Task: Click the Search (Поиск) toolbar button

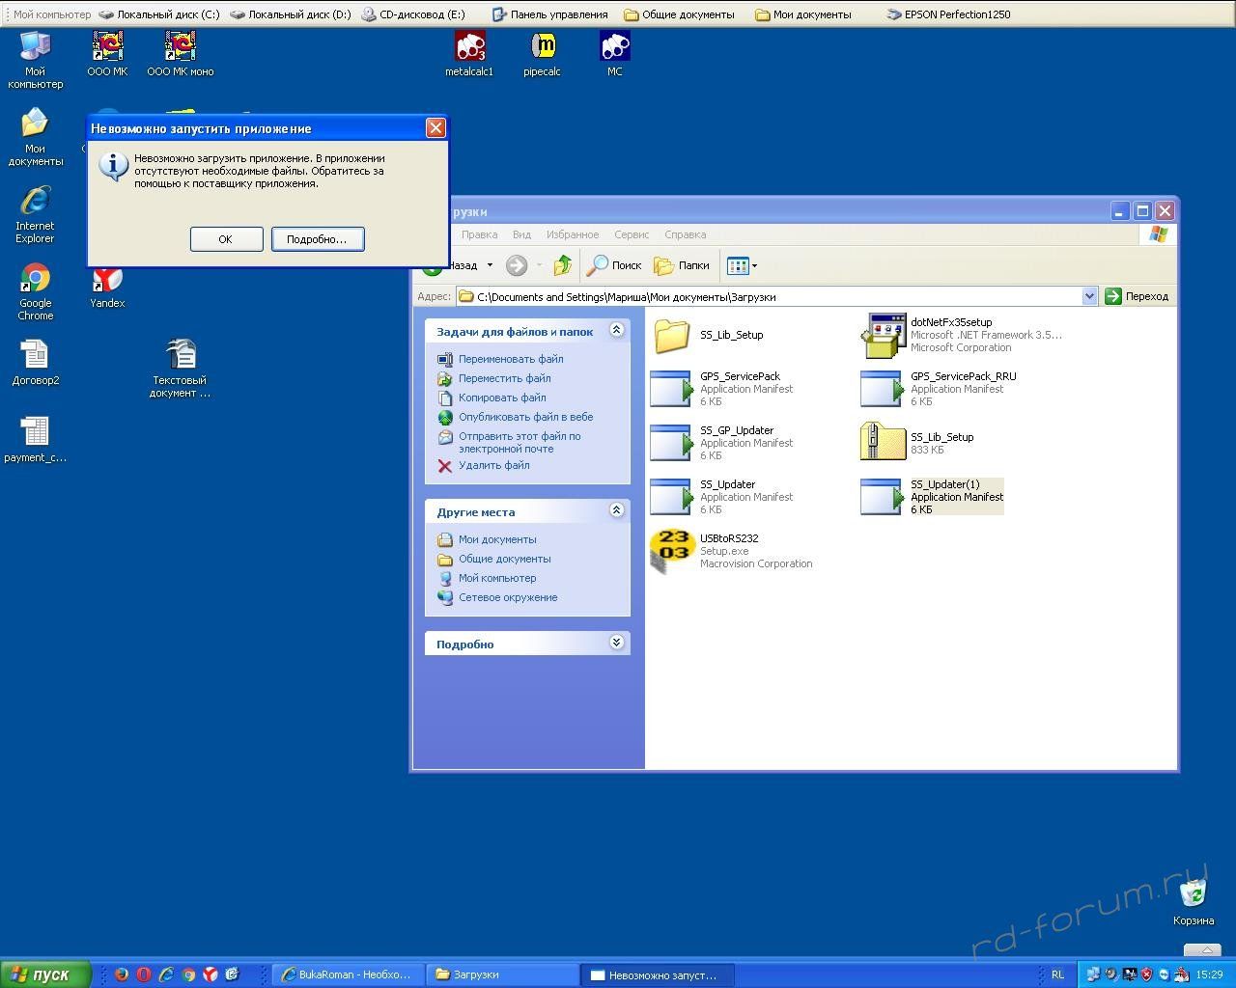Action: [x=615, y=265]
